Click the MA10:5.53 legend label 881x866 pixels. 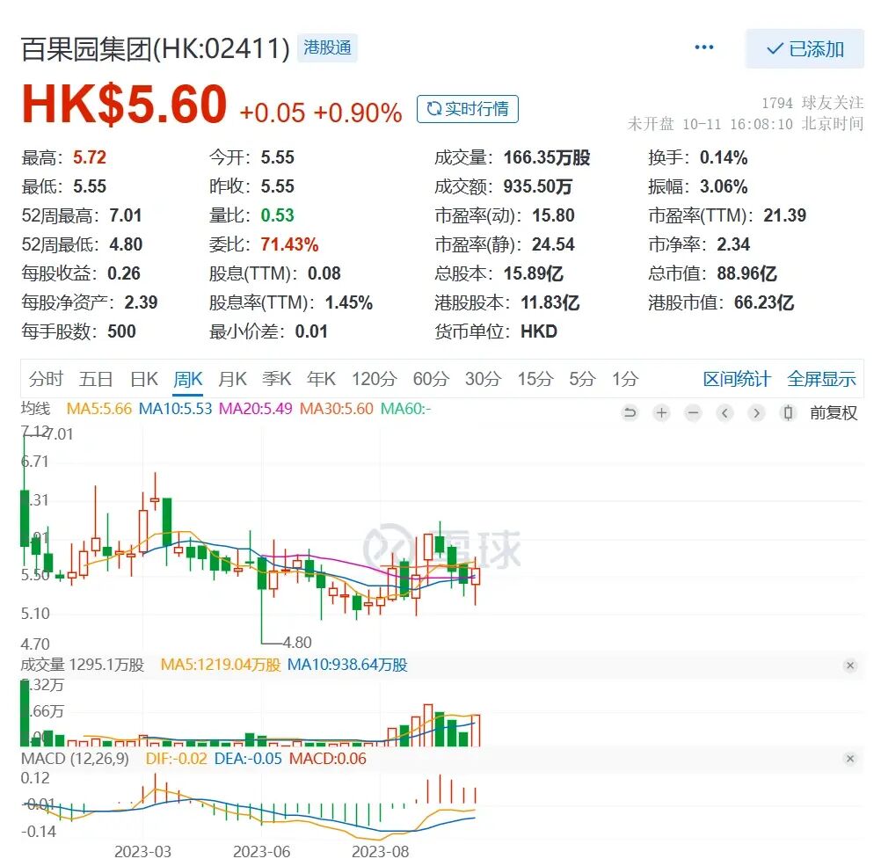[175, 409]
